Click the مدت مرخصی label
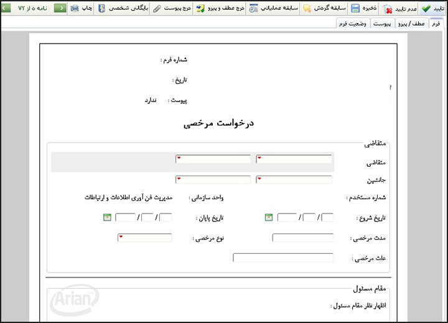Image resolution: width=448 pixels, height=323 pixels. click(x=368, y=238)
